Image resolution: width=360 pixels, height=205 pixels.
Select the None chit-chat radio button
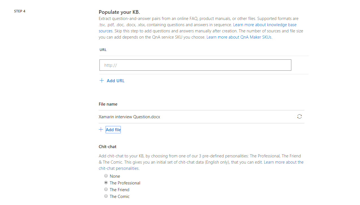click(x=106, y=176)
